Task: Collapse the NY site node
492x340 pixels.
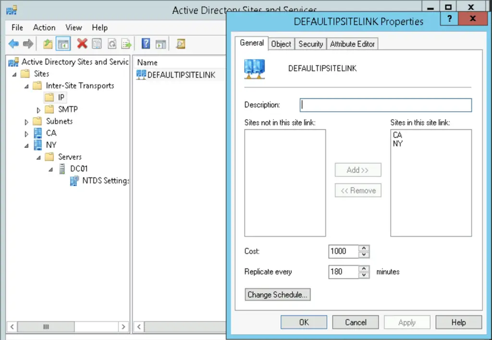Action: pos(26,146)
